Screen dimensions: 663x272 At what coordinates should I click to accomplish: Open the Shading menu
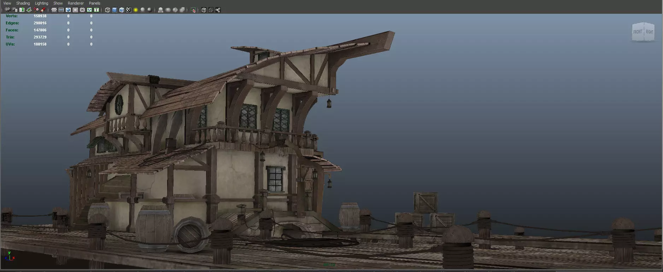coord(23,3)
